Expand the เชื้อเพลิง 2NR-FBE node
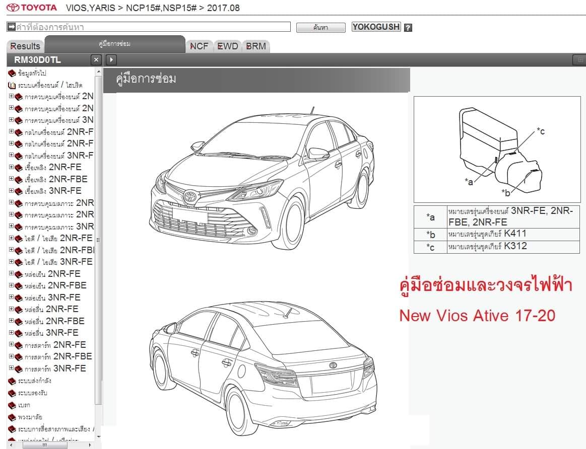 pyautogui.click(x=11, y=179)
